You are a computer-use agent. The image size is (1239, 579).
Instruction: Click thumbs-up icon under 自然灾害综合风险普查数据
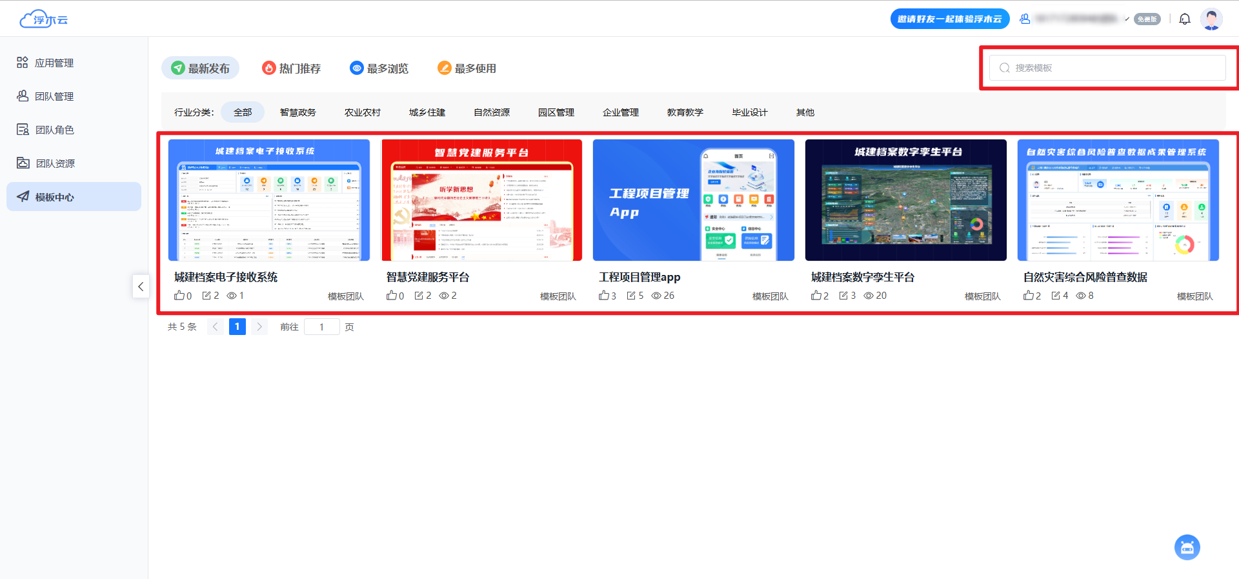pyautogui.click(x=1029, y=296)
